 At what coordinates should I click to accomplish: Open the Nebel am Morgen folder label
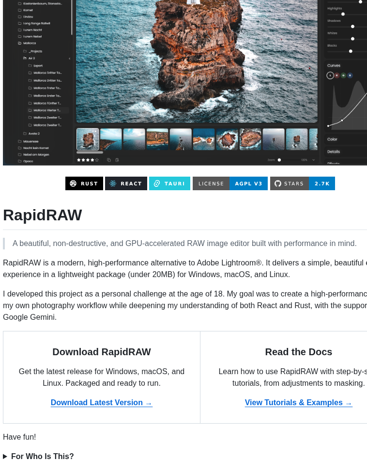(36, 155)
